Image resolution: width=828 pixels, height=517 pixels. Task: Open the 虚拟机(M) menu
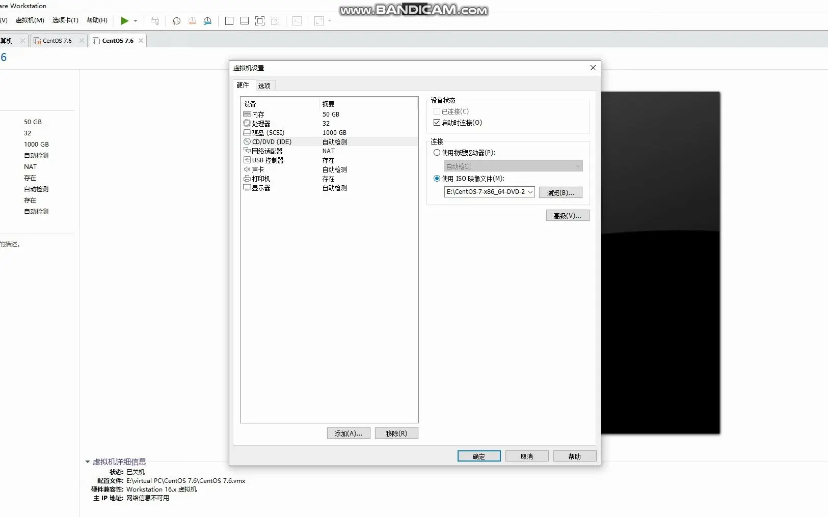coord(30,20)
